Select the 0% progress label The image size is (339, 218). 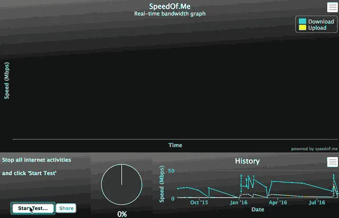[x=122, y=214]
